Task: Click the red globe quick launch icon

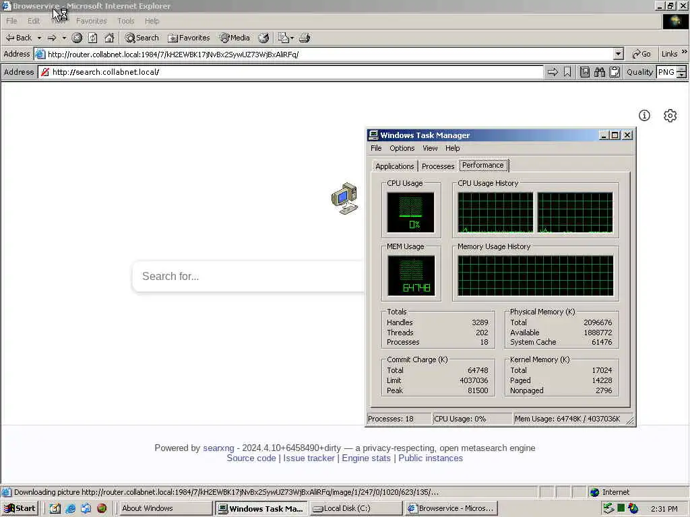Action: point(102,509)
